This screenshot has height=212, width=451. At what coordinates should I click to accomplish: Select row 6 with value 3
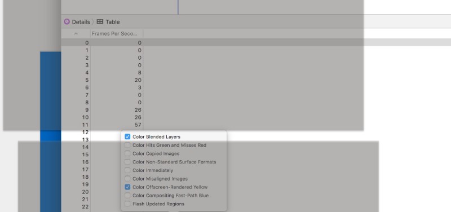(256, 87)
